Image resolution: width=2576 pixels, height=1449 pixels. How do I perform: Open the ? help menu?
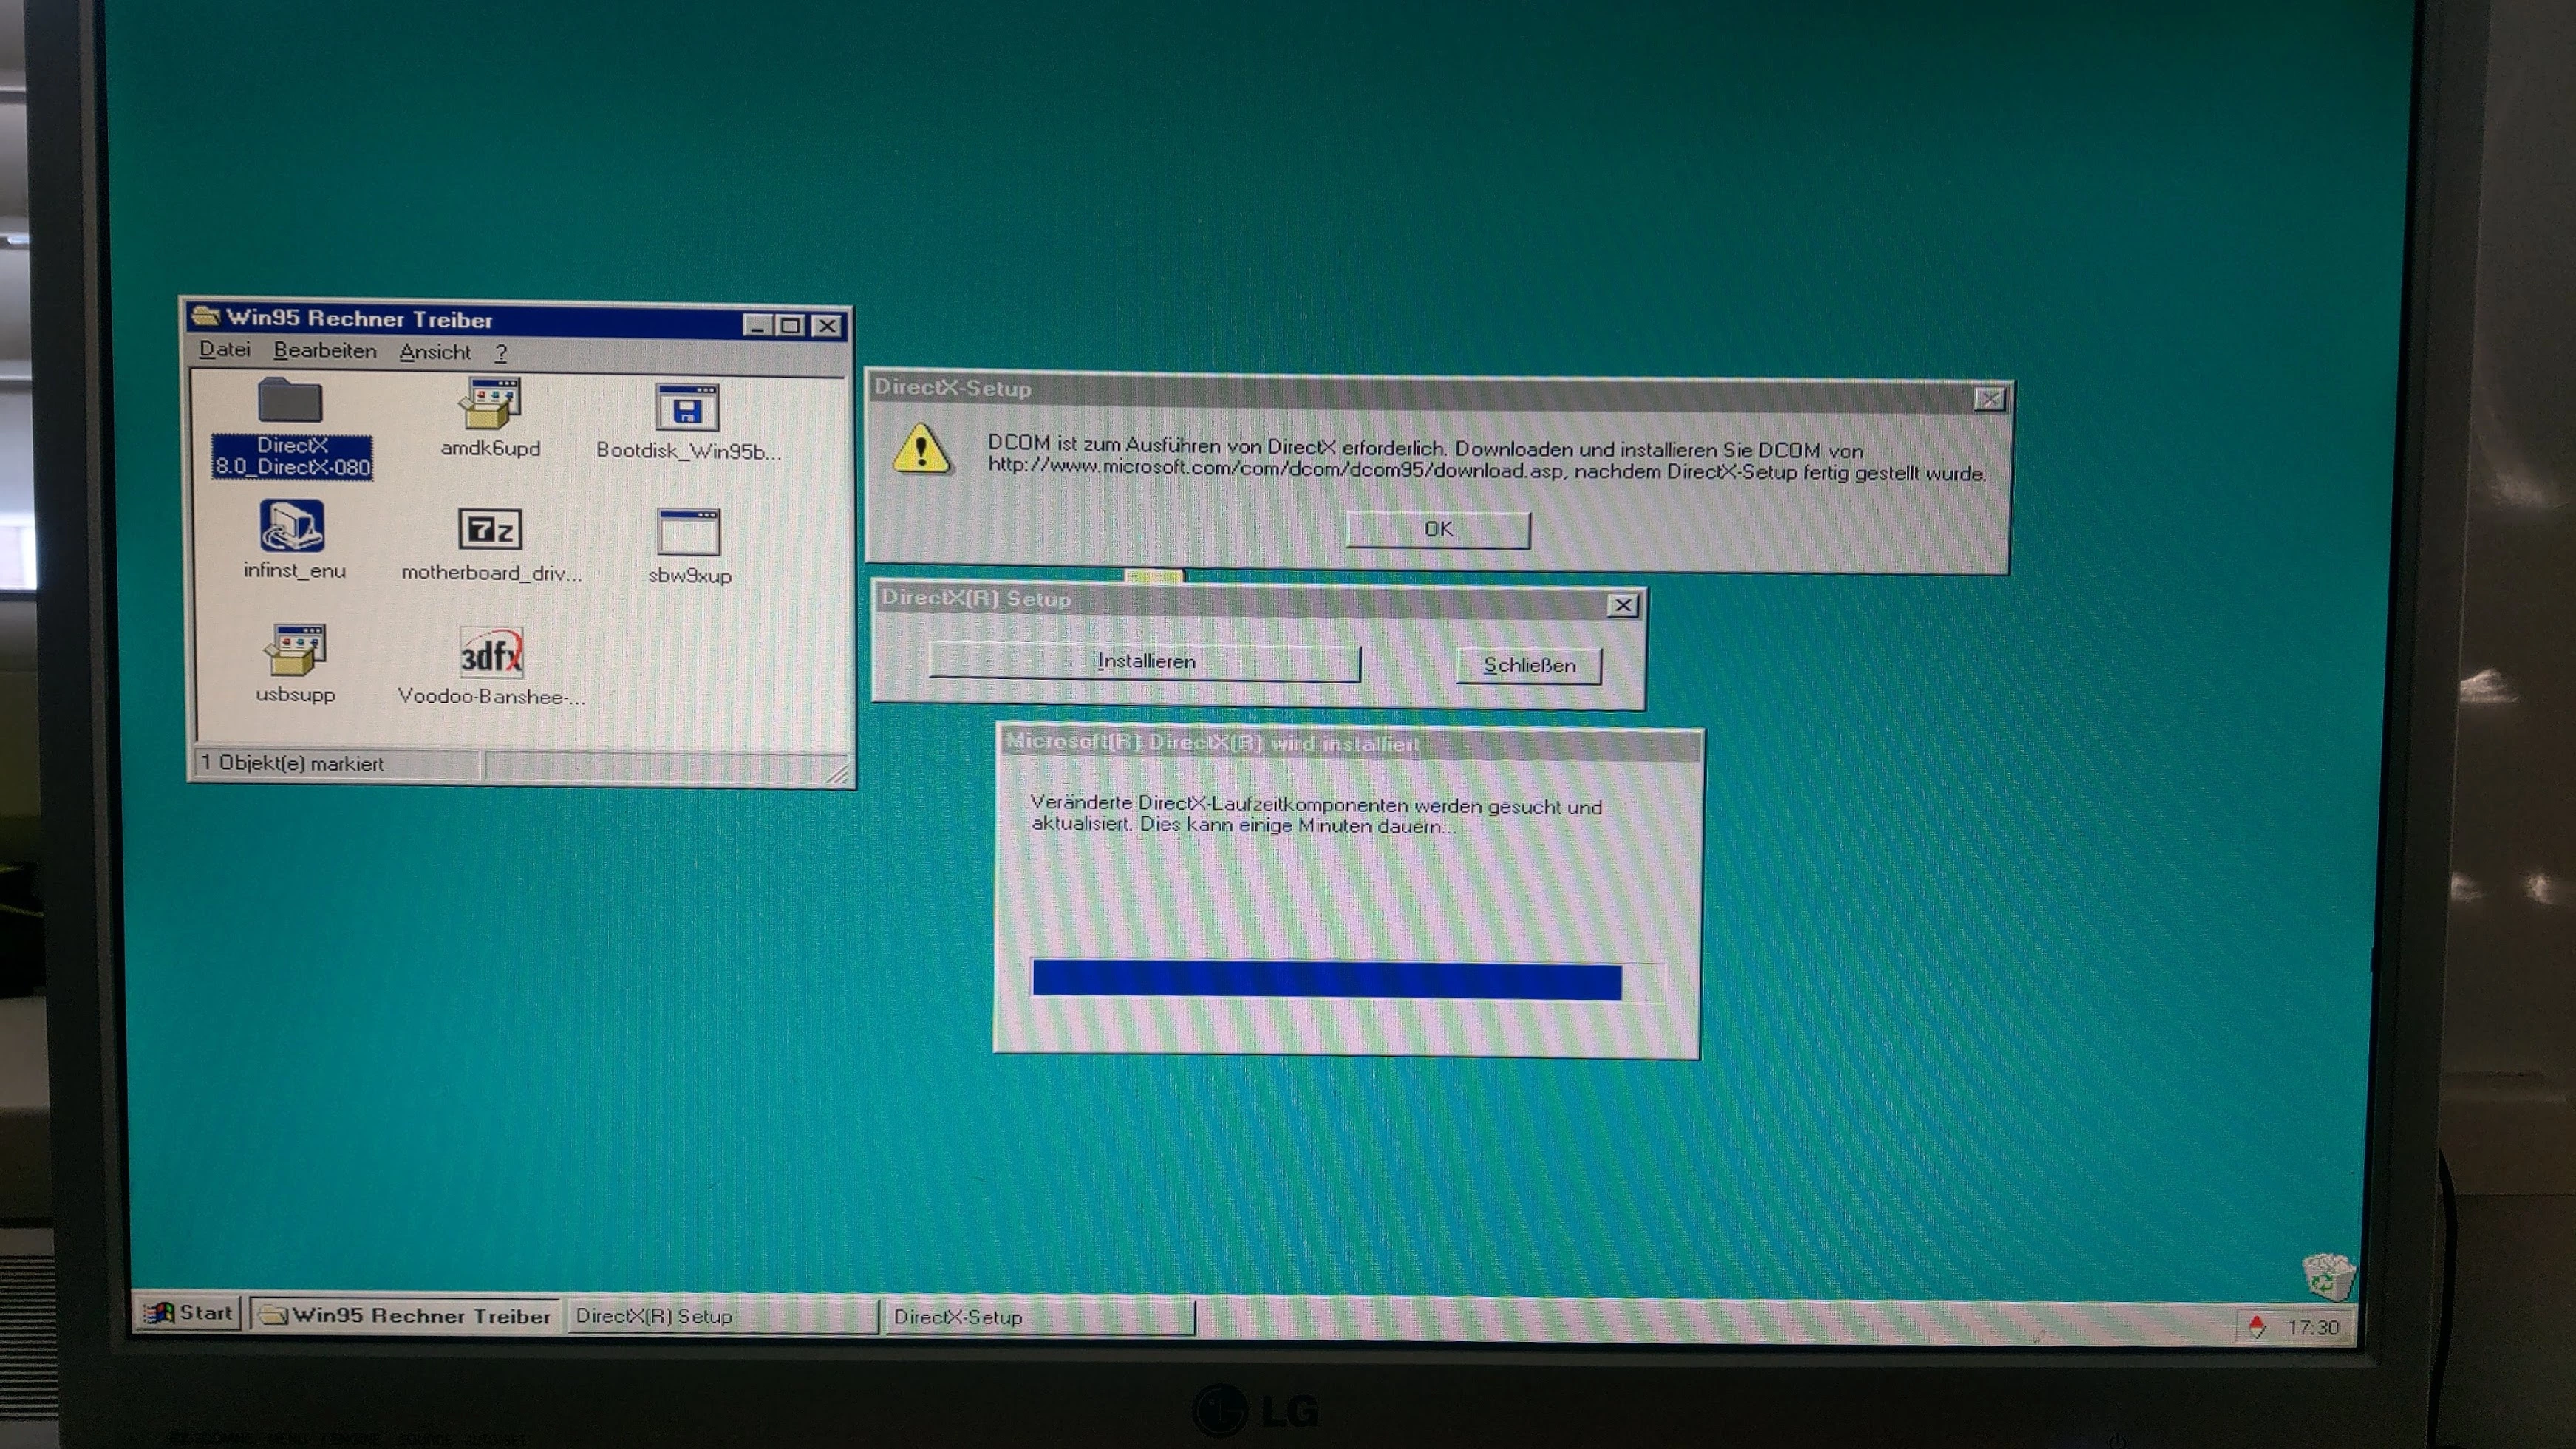pos(501,353)
